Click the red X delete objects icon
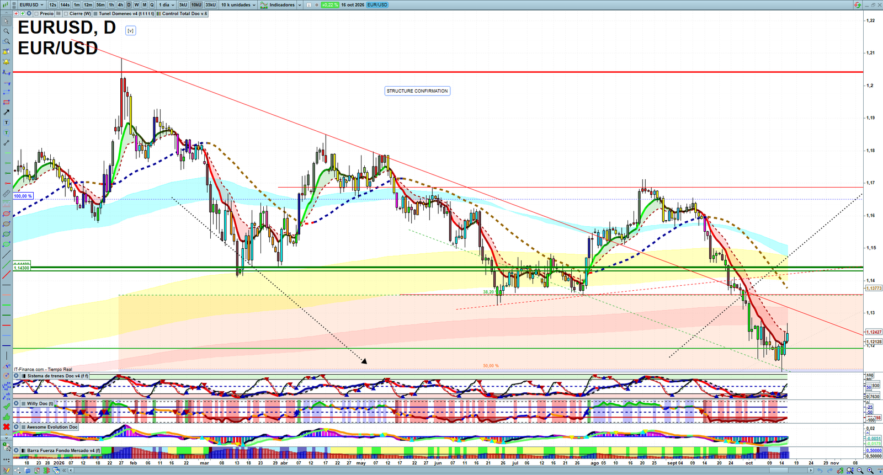The width and height of the screenshot is (883, 475). click(6, 427)
